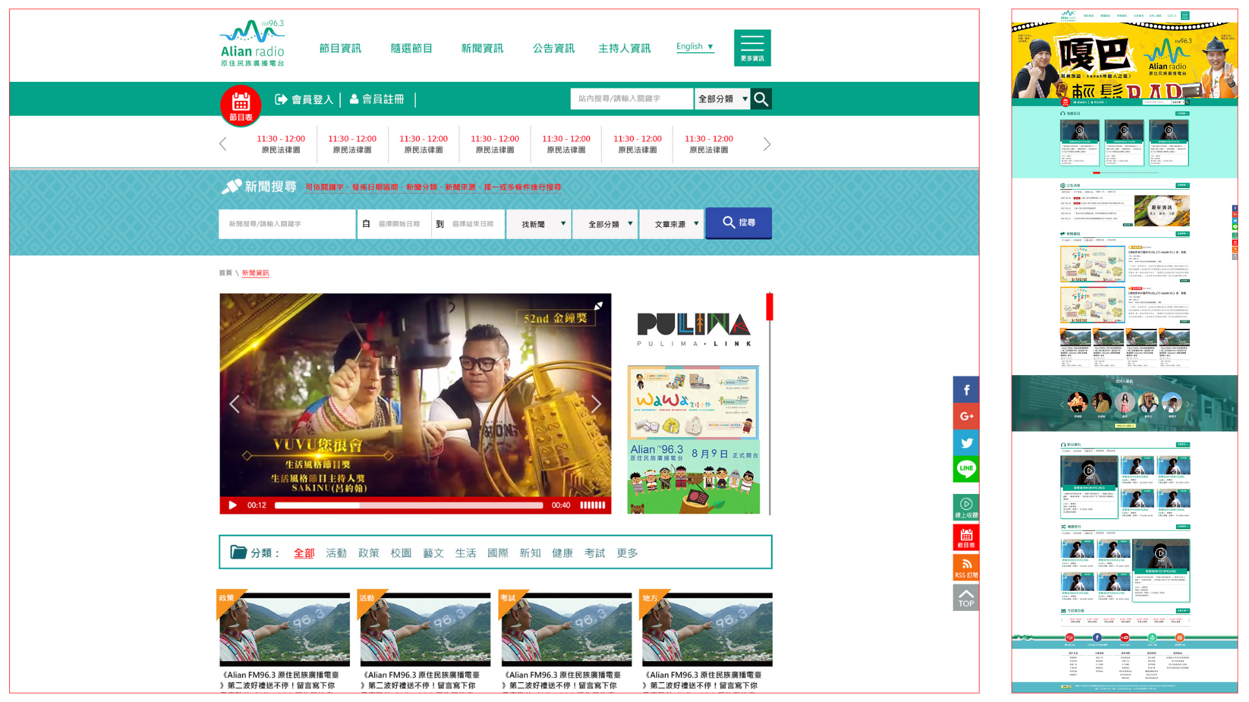This screenshot has height=702, width=1249.
Task: Click the PULIMA LINK banner
Action: point(693,330)
